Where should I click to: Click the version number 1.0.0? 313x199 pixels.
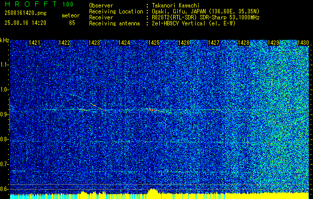coord(68,4)
